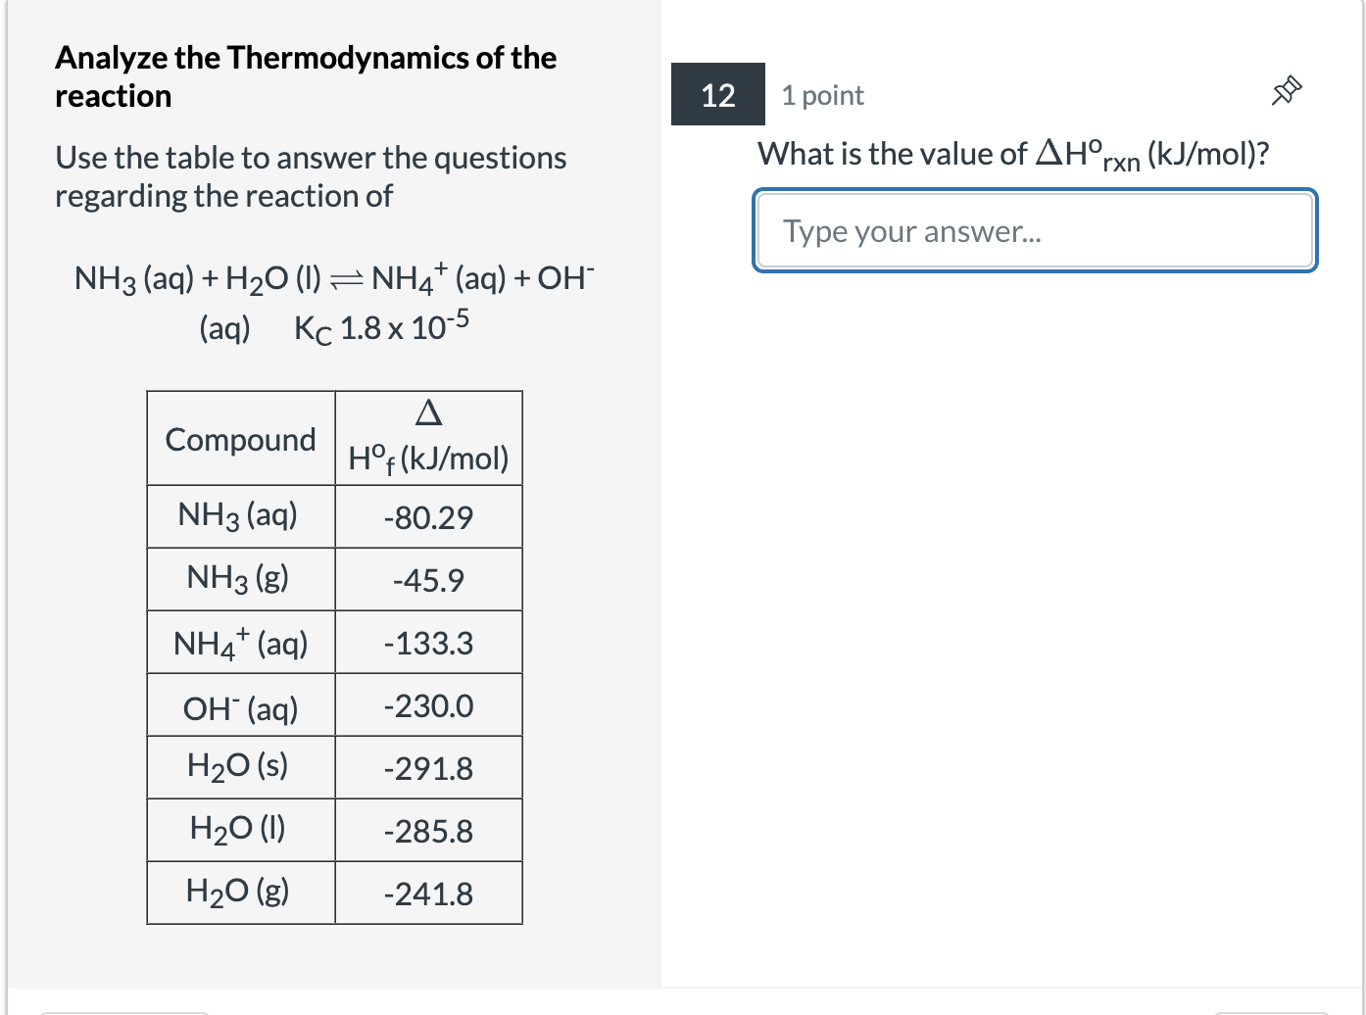Screen dimensions: 1366x1015
Task: Click the What is the value of ΔH°rxn question
Action: (x=1012, y=154)
